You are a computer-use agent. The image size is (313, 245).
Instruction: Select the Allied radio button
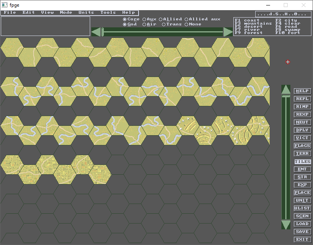coord(171,19)
